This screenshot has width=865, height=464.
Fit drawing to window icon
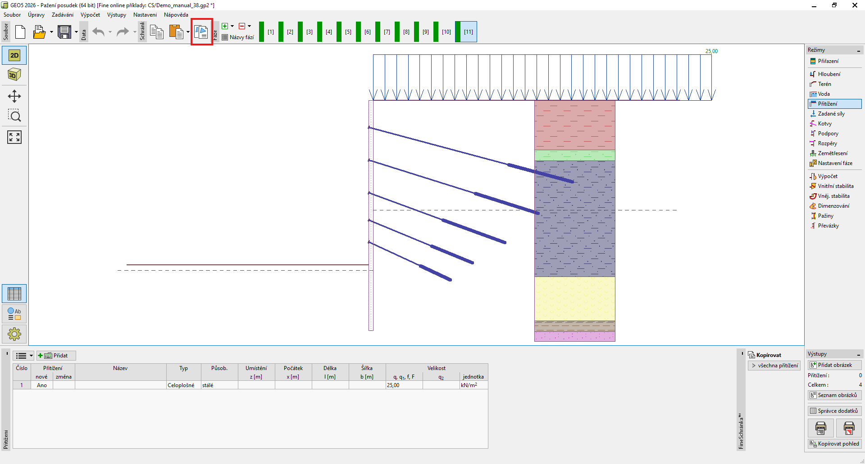tap(14, 137)
